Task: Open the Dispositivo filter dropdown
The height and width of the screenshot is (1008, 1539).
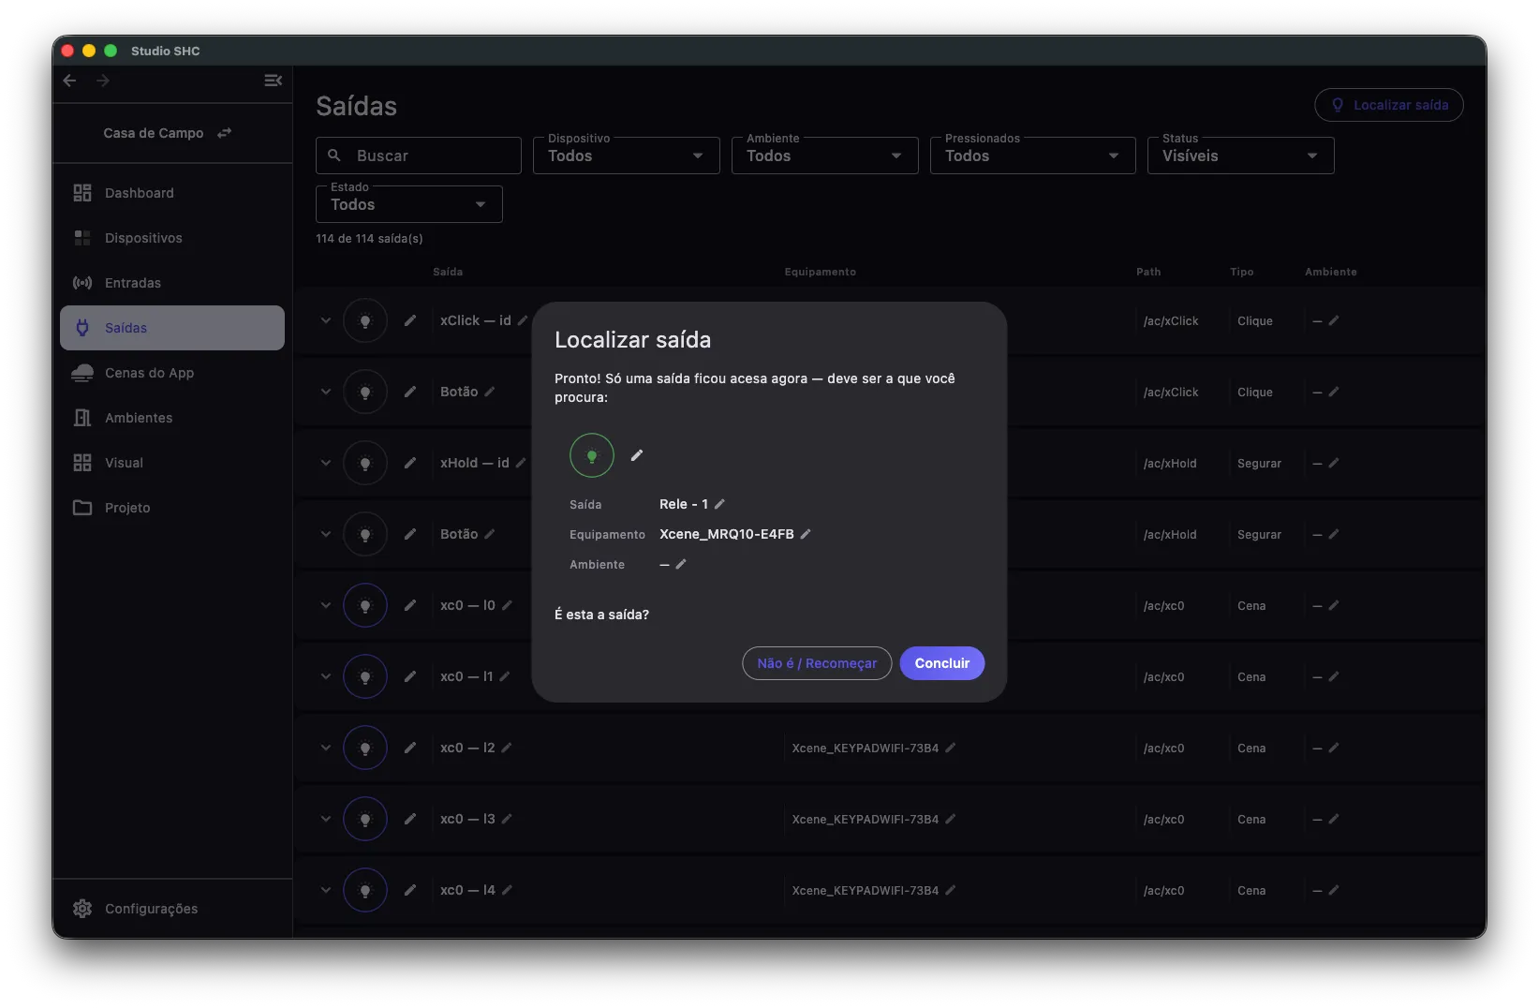Action: (627, 156)
